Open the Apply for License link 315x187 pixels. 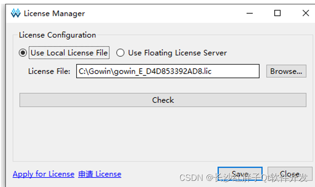44,174
